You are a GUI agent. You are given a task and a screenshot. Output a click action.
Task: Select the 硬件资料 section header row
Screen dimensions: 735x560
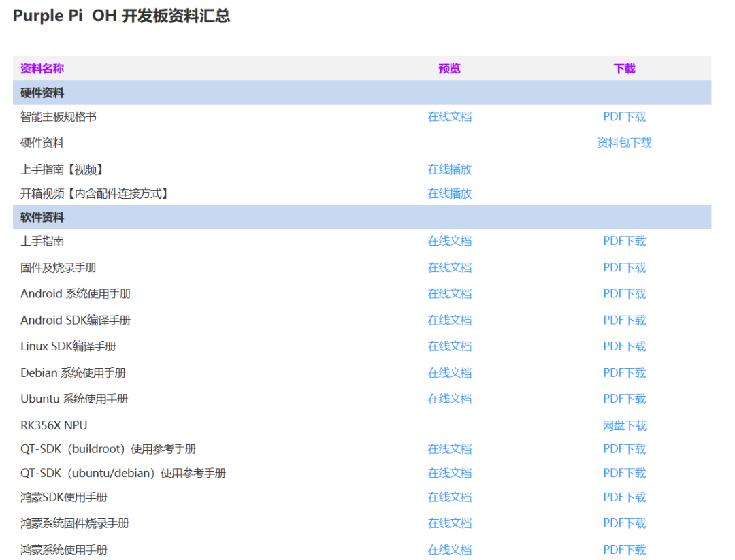(x=362, y=93)
